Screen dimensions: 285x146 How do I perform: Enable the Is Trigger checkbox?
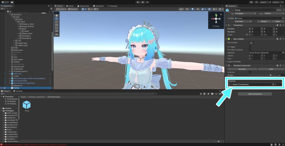point(250,47)
